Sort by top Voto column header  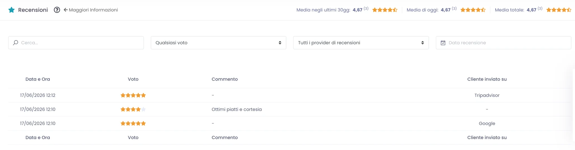pos(133,79)
